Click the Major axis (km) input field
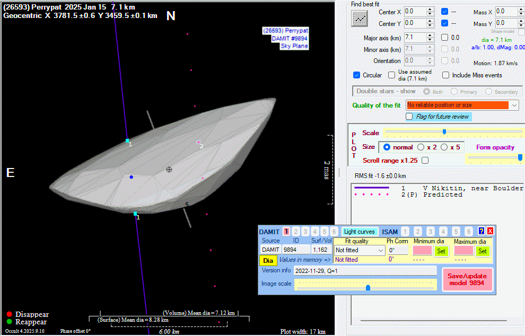This screenshot has height=336, width=525. coord(415,38)
